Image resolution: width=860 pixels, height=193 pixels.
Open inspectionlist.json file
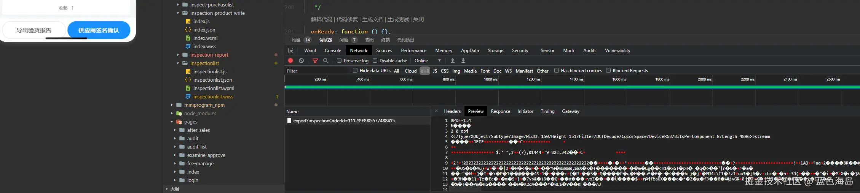pos(212,80)
